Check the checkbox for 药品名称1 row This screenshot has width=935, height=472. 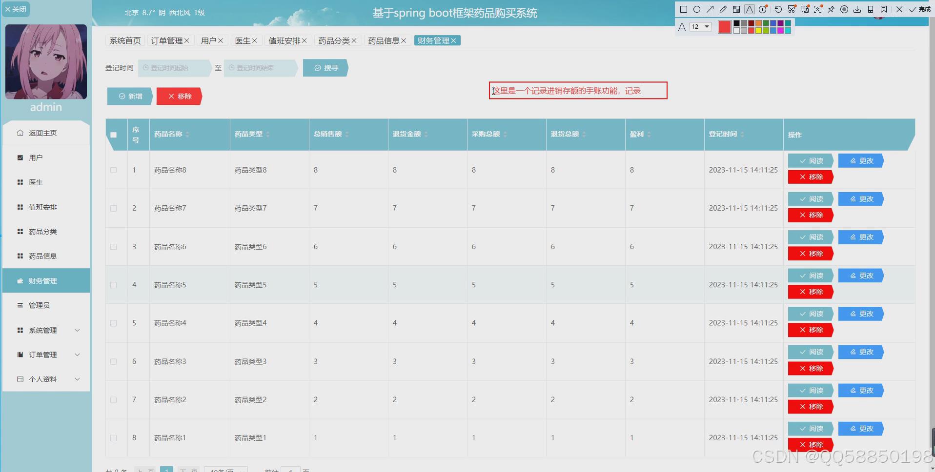tap(114, 438)
